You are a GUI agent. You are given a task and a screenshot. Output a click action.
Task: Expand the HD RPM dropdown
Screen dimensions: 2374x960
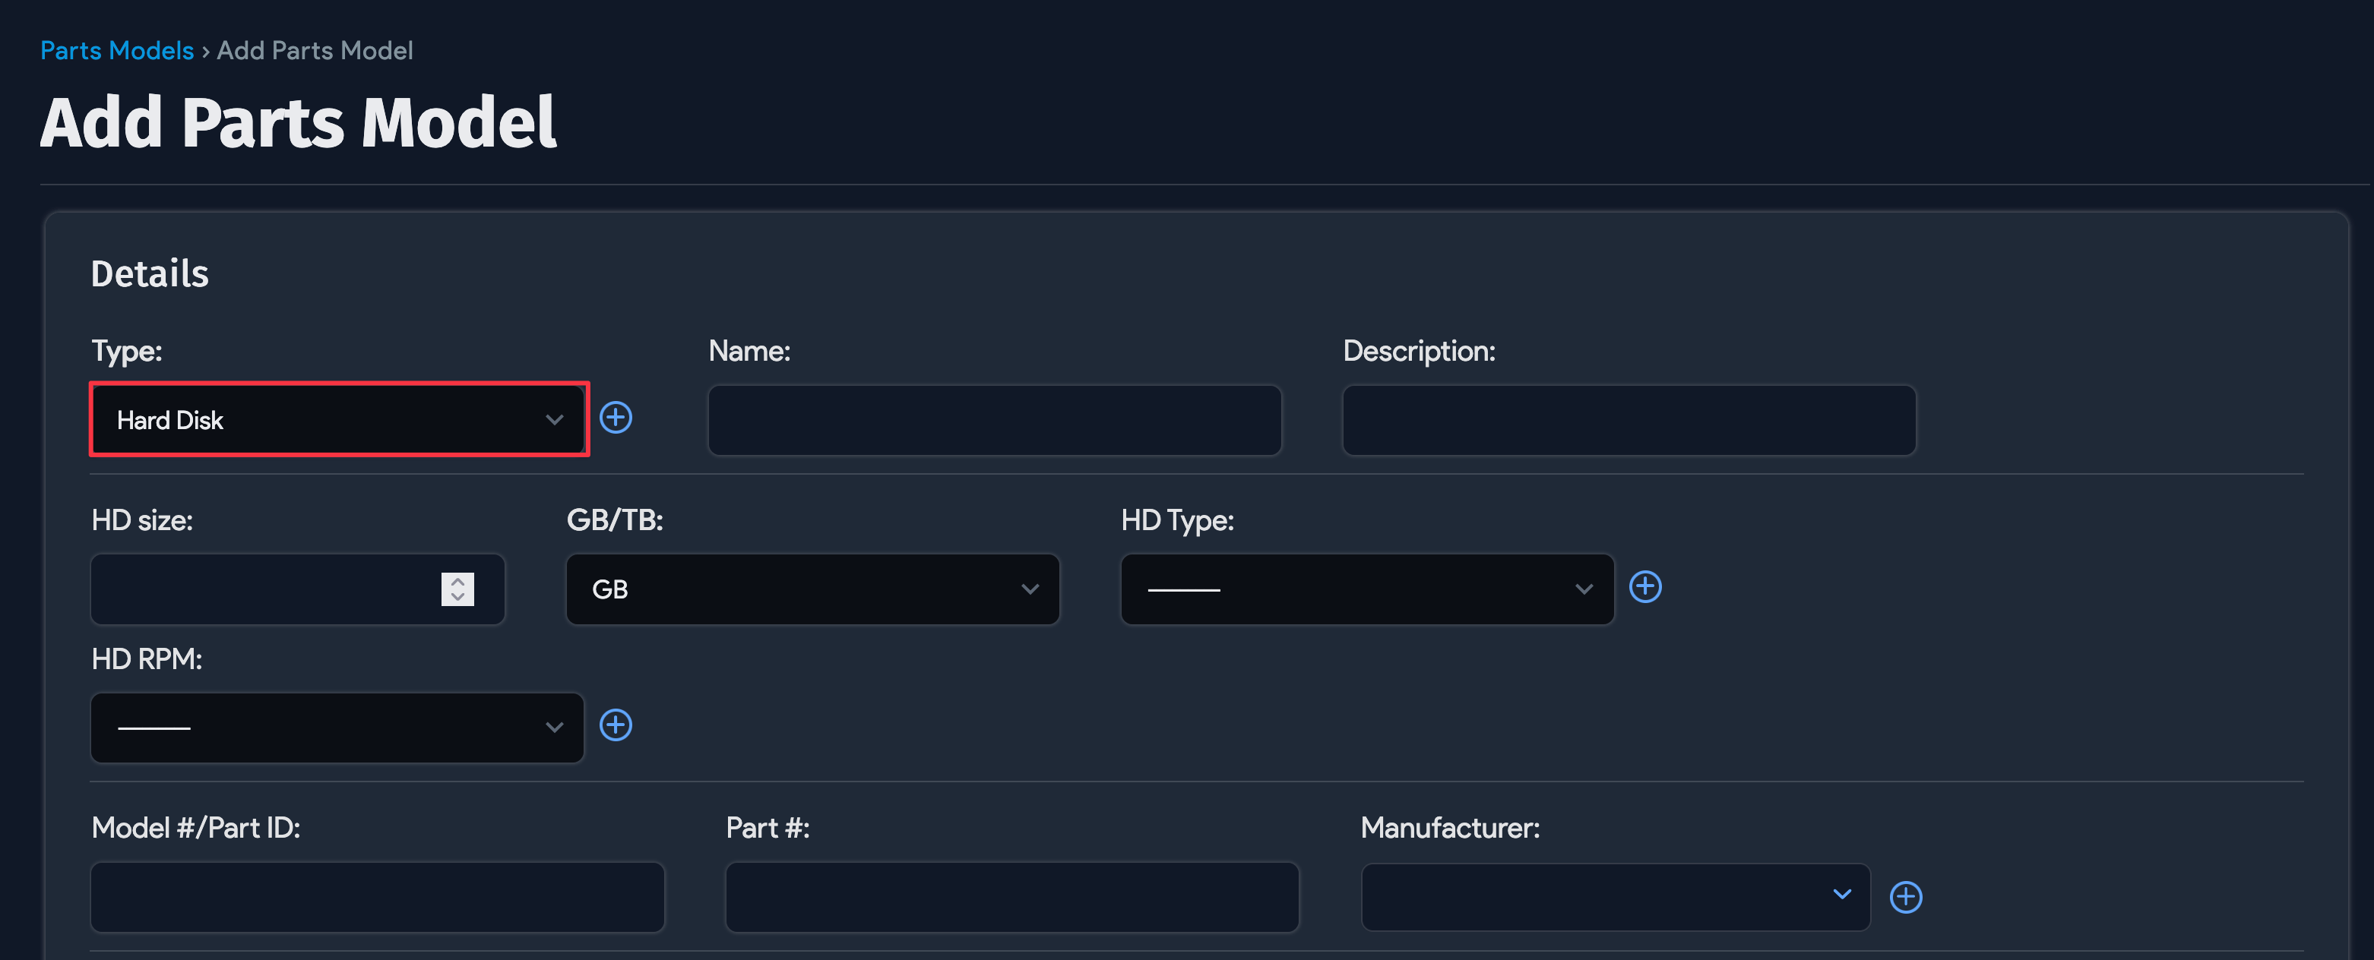point(337,727)
